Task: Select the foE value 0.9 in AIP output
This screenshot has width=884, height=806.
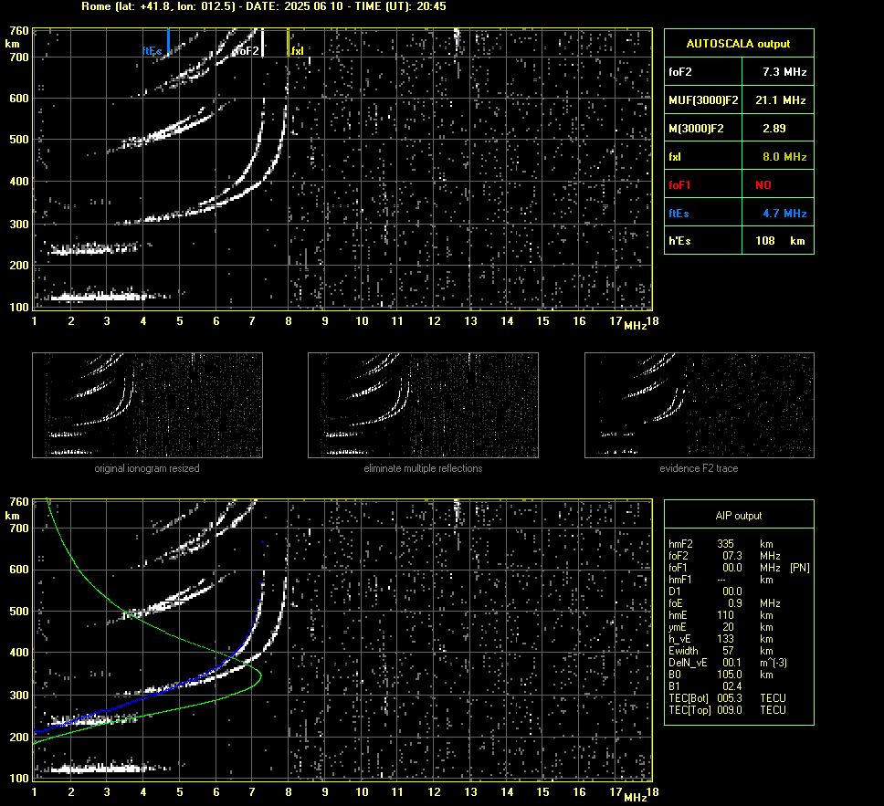Action: tap(734, 603)
